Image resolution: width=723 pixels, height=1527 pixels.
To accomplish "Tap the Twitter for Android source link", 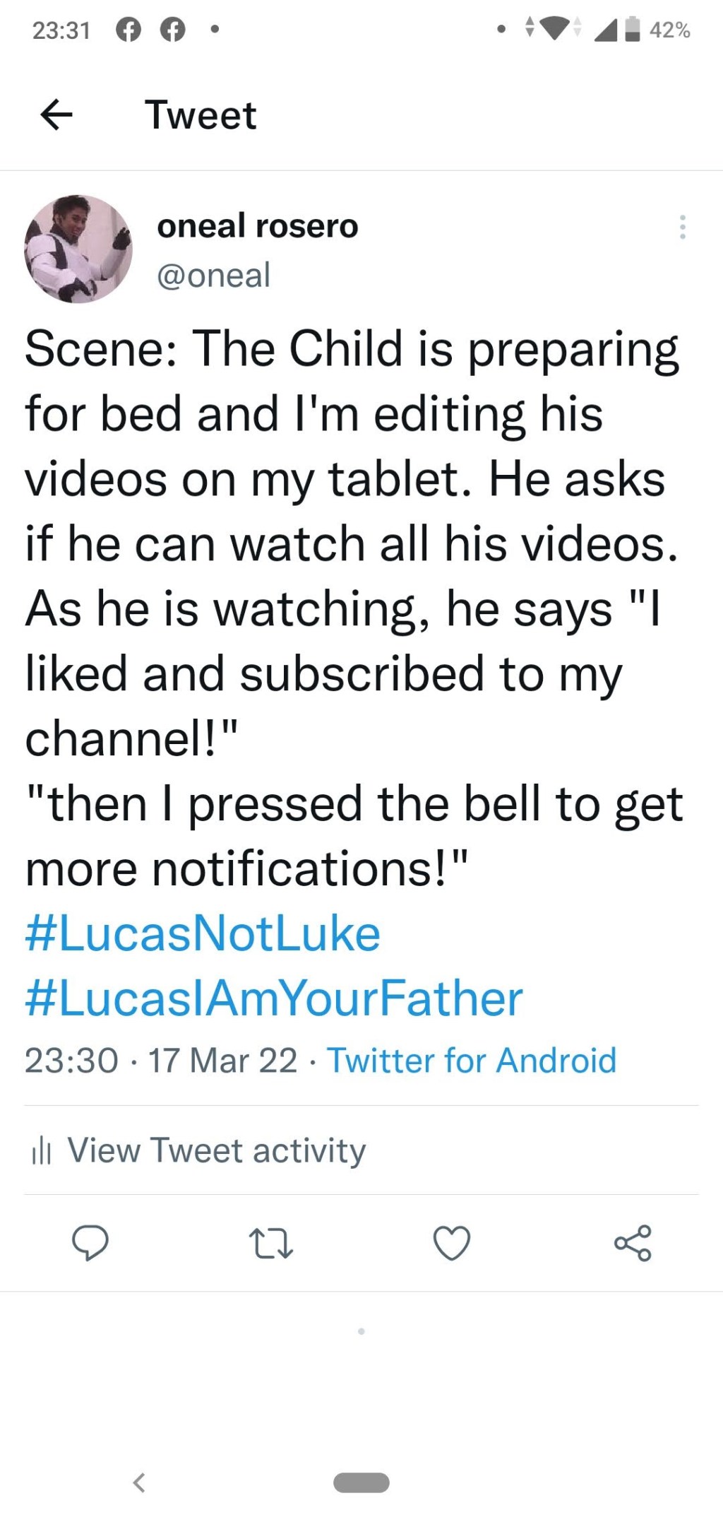I will point(472,1061).
